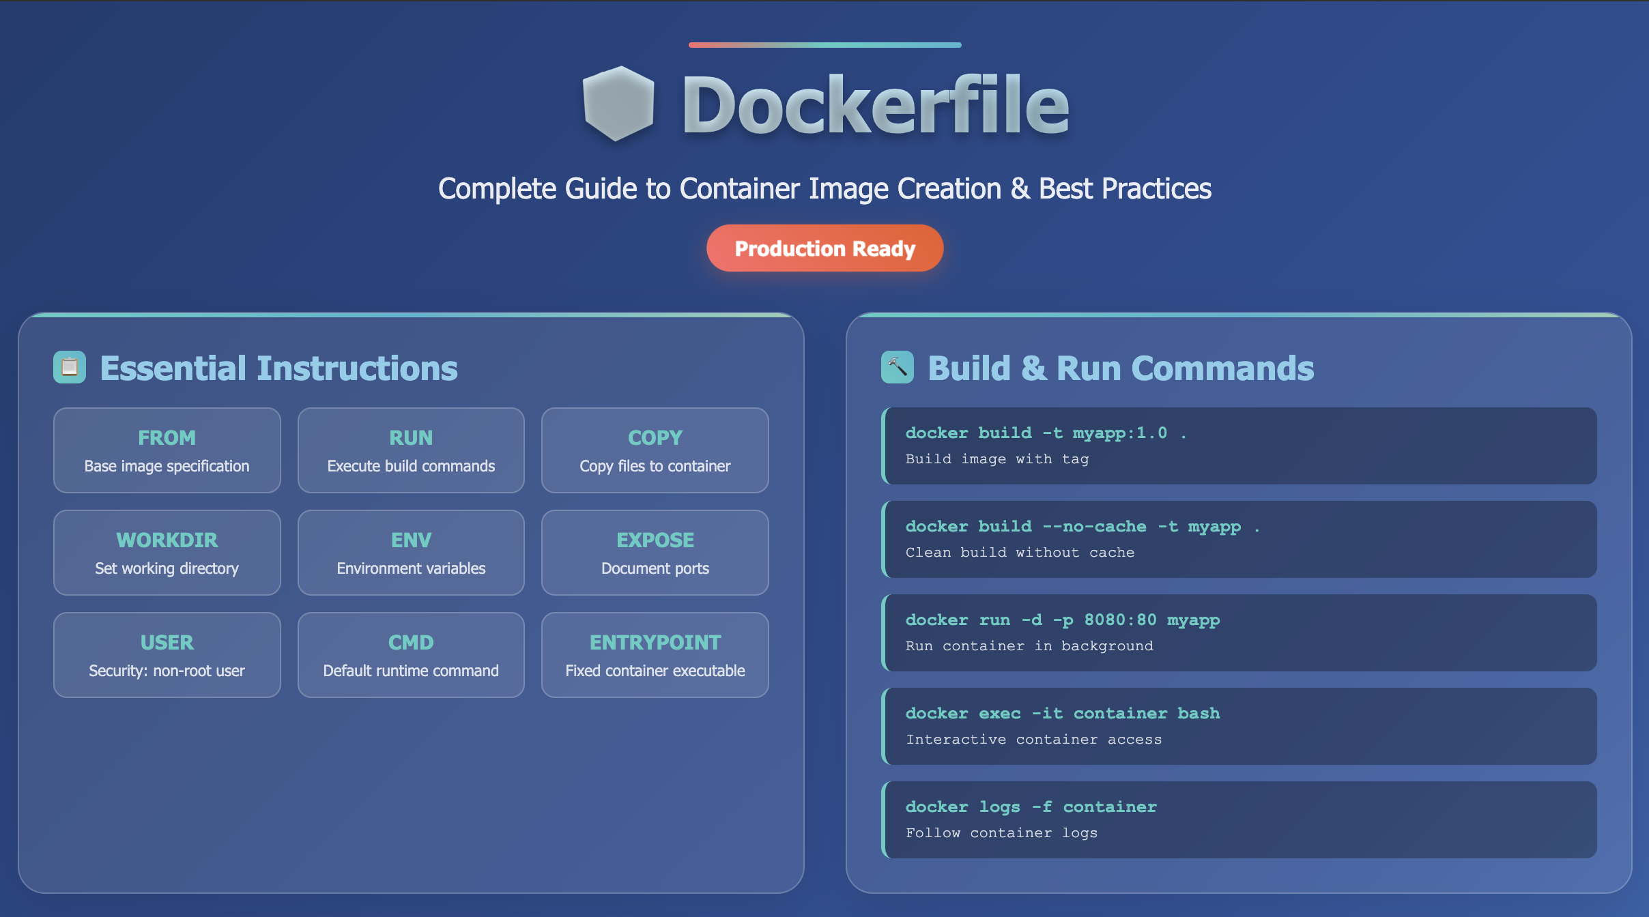Click the Dockerfile main title heading
This screenshot has width=1649, height=917.
[x=875, y=105]
